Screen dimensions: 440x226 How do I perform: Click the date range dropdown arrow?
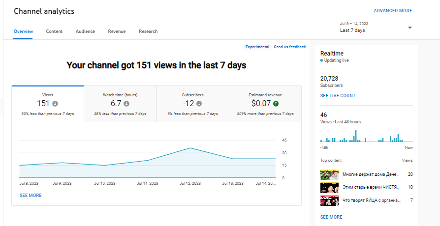point(410,28)
